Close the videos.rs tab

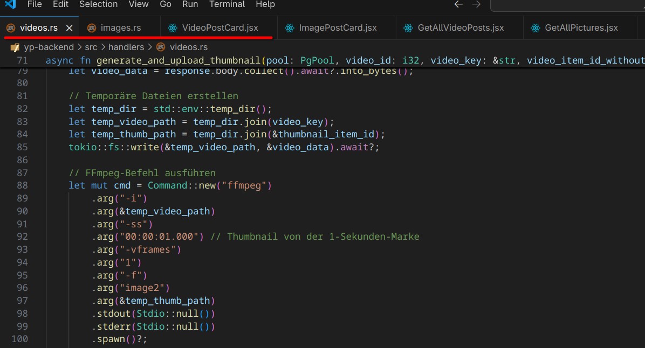click(x=69, y=28)
